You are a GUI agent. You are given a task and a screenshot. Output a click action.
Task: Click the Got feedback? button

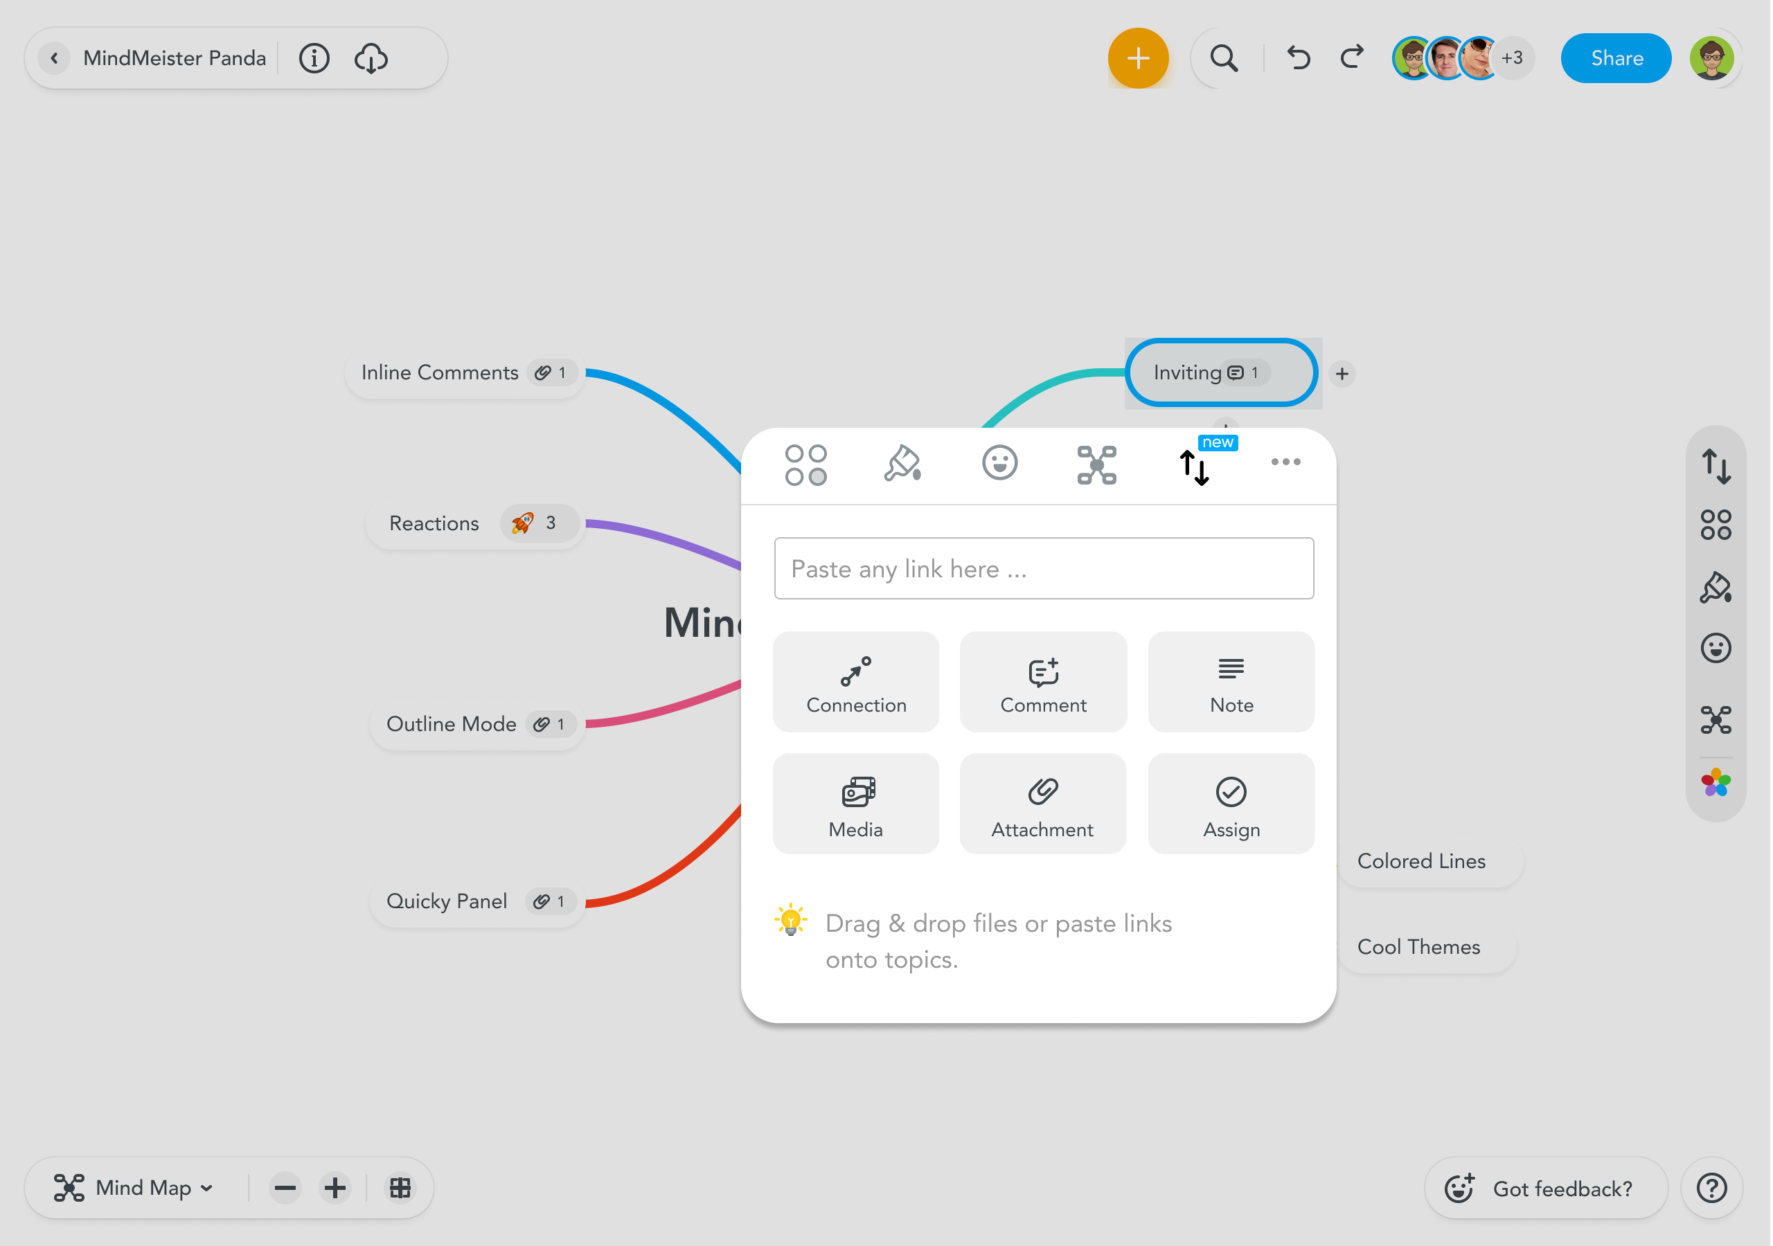click(1545, 1188)
